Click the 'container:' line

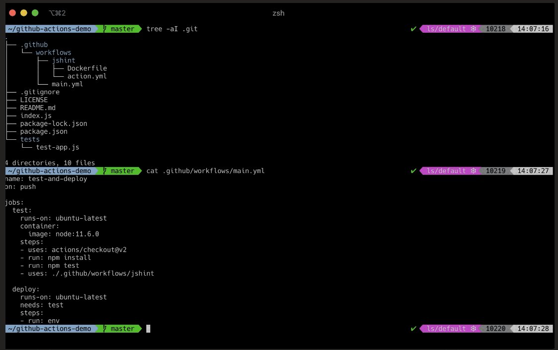[x=40, y=226]
